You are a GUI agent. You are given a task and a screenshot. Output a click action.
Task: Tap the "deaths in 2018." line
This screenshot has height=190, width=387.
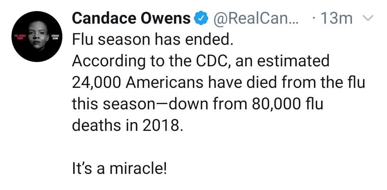click(128, 125)
